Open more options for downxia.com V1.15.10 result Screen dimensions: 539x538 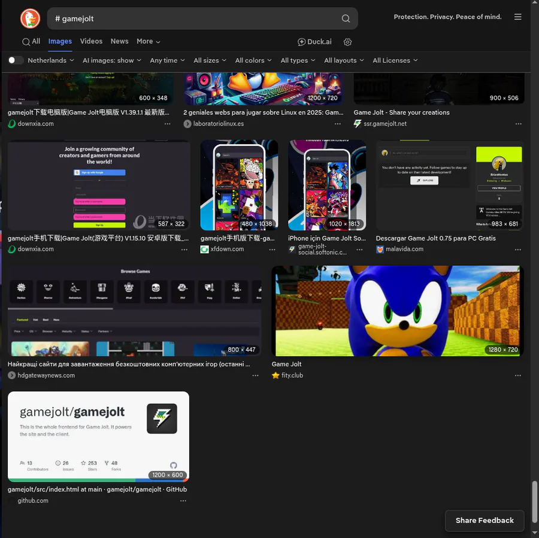(184, 250)
